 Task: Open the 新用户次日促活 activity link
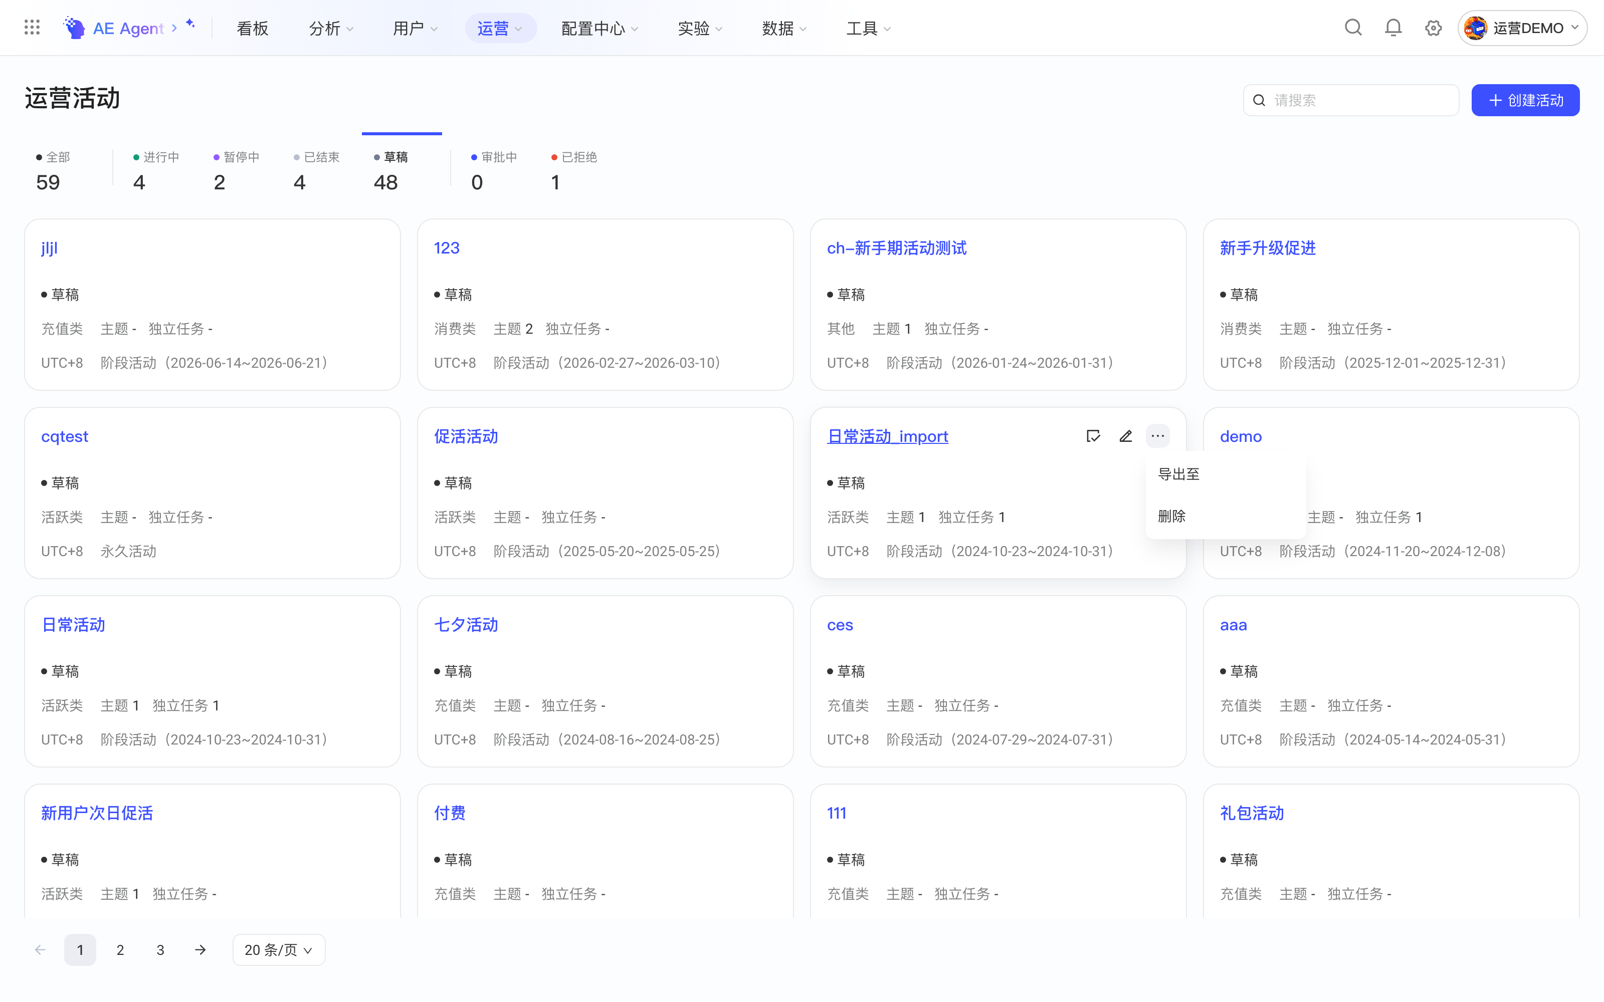97,813
